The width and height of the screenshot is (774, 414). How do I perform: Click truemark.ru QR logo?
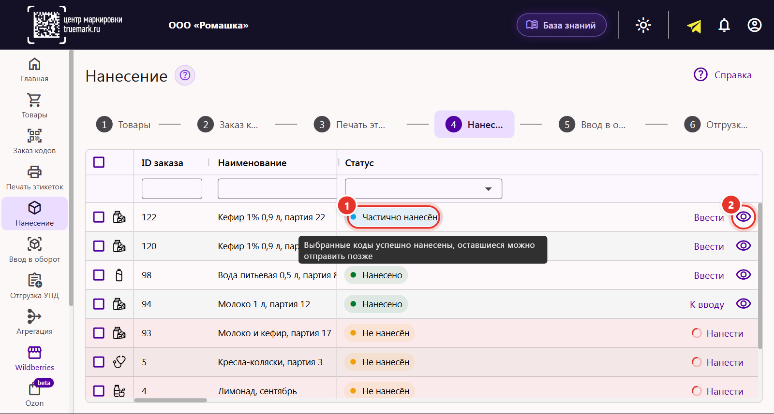coord(75,25)
